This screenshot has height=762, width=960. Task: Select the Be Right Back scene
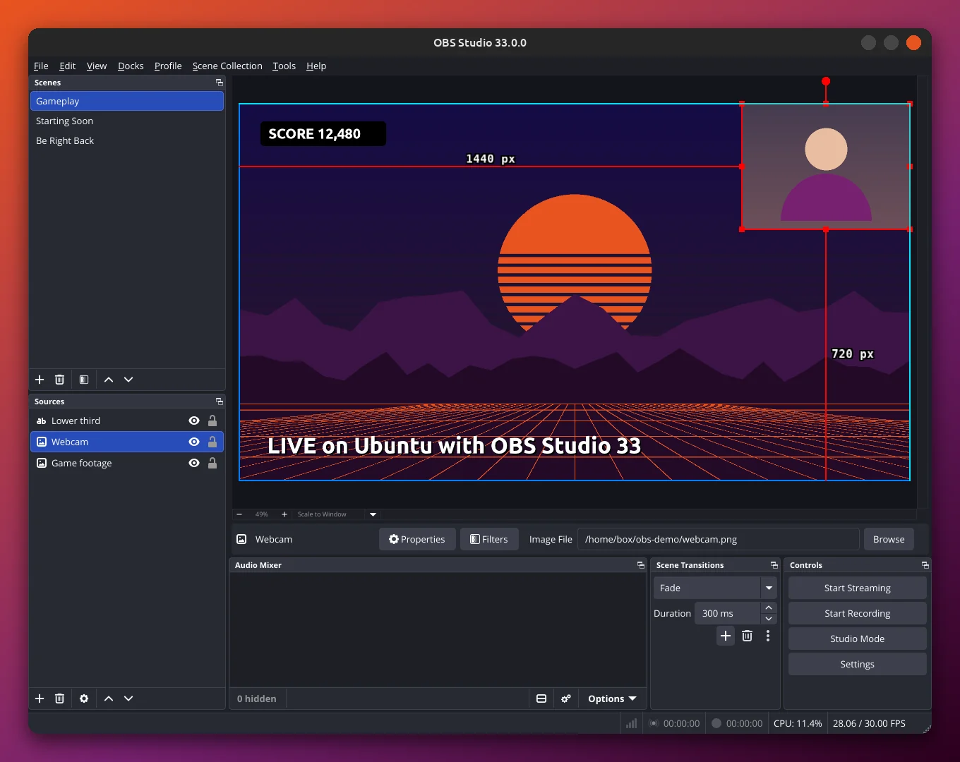coord(127,140)
